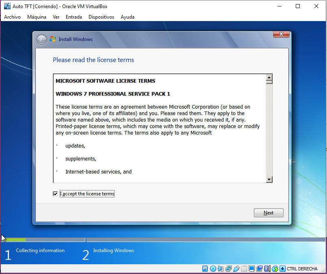Click the license scrollbar thumb
This screenshot has height=274, width=327.
point(269,82)
